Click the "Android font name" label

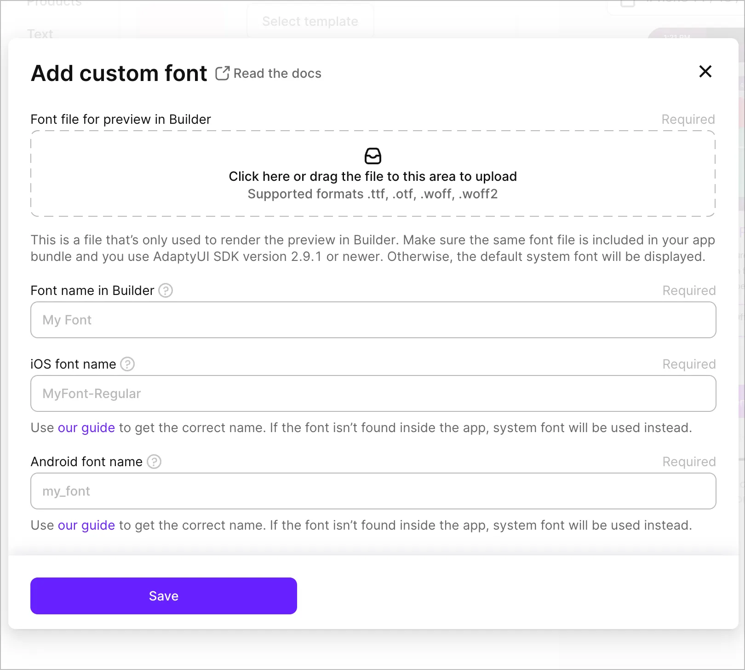[86, 462]
